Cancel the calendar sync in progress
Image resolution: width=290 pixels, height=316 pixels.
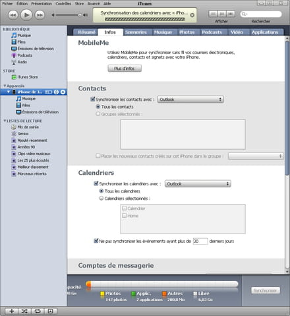click(x=192, y=15)
